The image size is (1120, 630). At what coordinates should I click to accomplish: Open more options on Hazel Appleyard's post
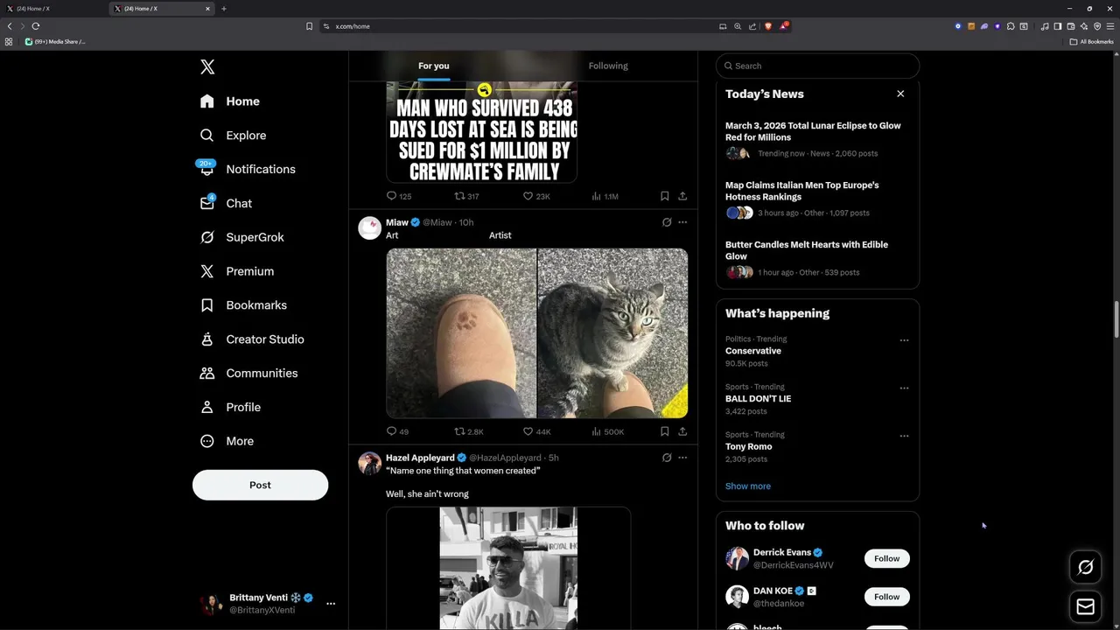click(x=682, y=458)
